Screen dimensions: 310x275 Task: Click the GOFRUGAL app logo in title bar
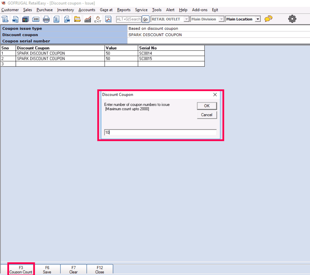click(x=3, y=3)
